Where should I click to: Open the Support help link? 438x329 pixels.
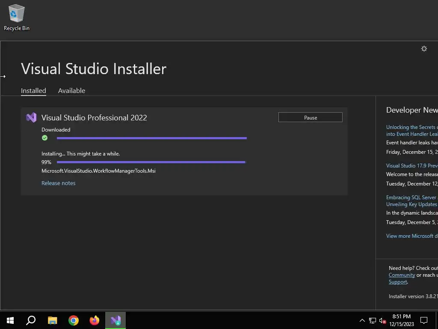click(398, 282)
